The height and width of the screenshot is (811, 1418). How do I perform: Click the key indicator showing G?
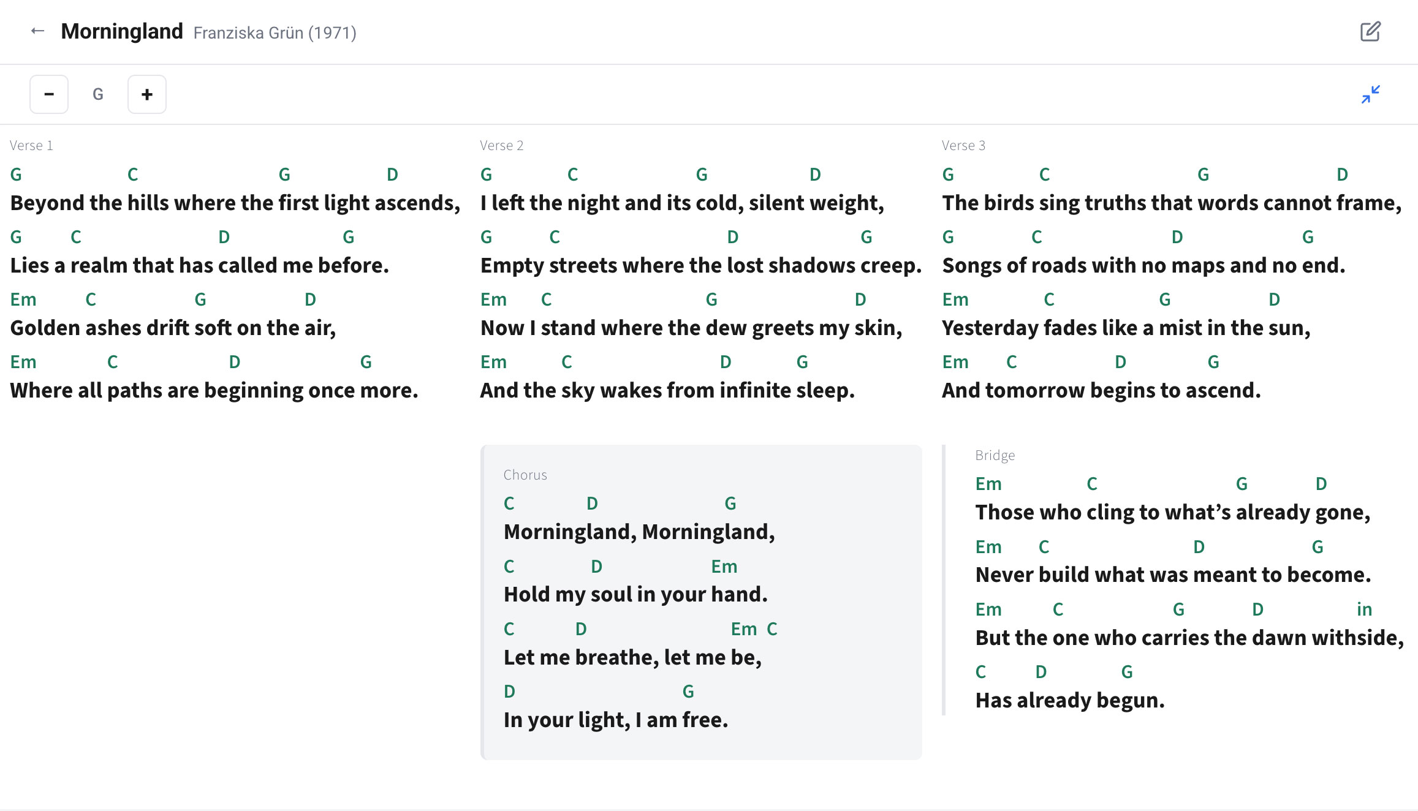(97, 94)
